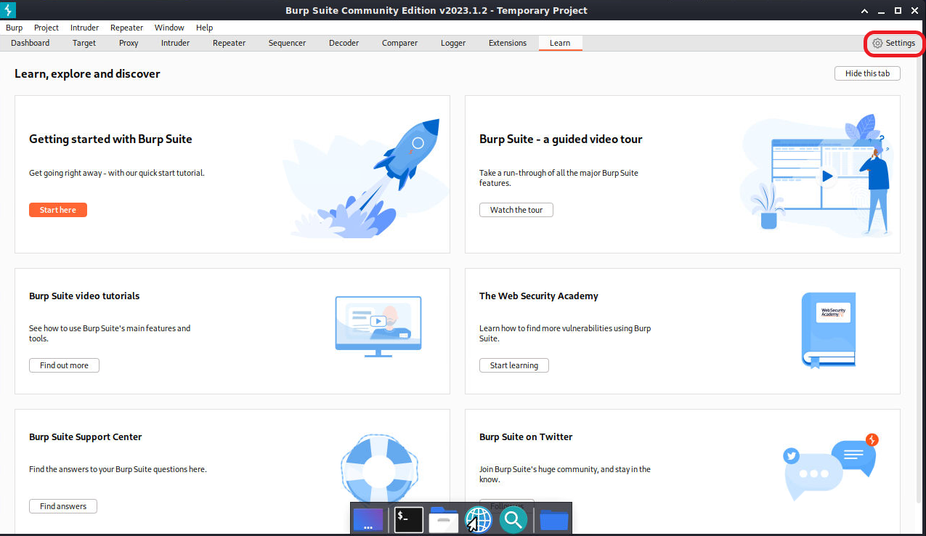This screenshot has width=926, height=536.
Task: Click the Find answers button
Action: coord(63,506)
